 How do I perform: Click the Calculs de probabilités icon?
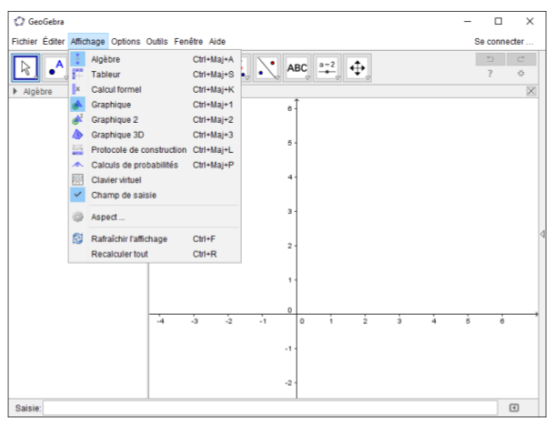pyautogui.click(x=77, y=165)
